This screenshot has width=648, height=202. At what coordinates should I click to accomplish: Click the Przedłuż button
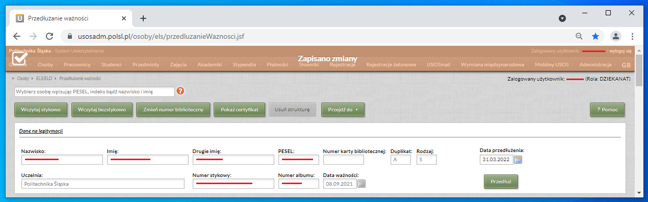pos(501,181)
